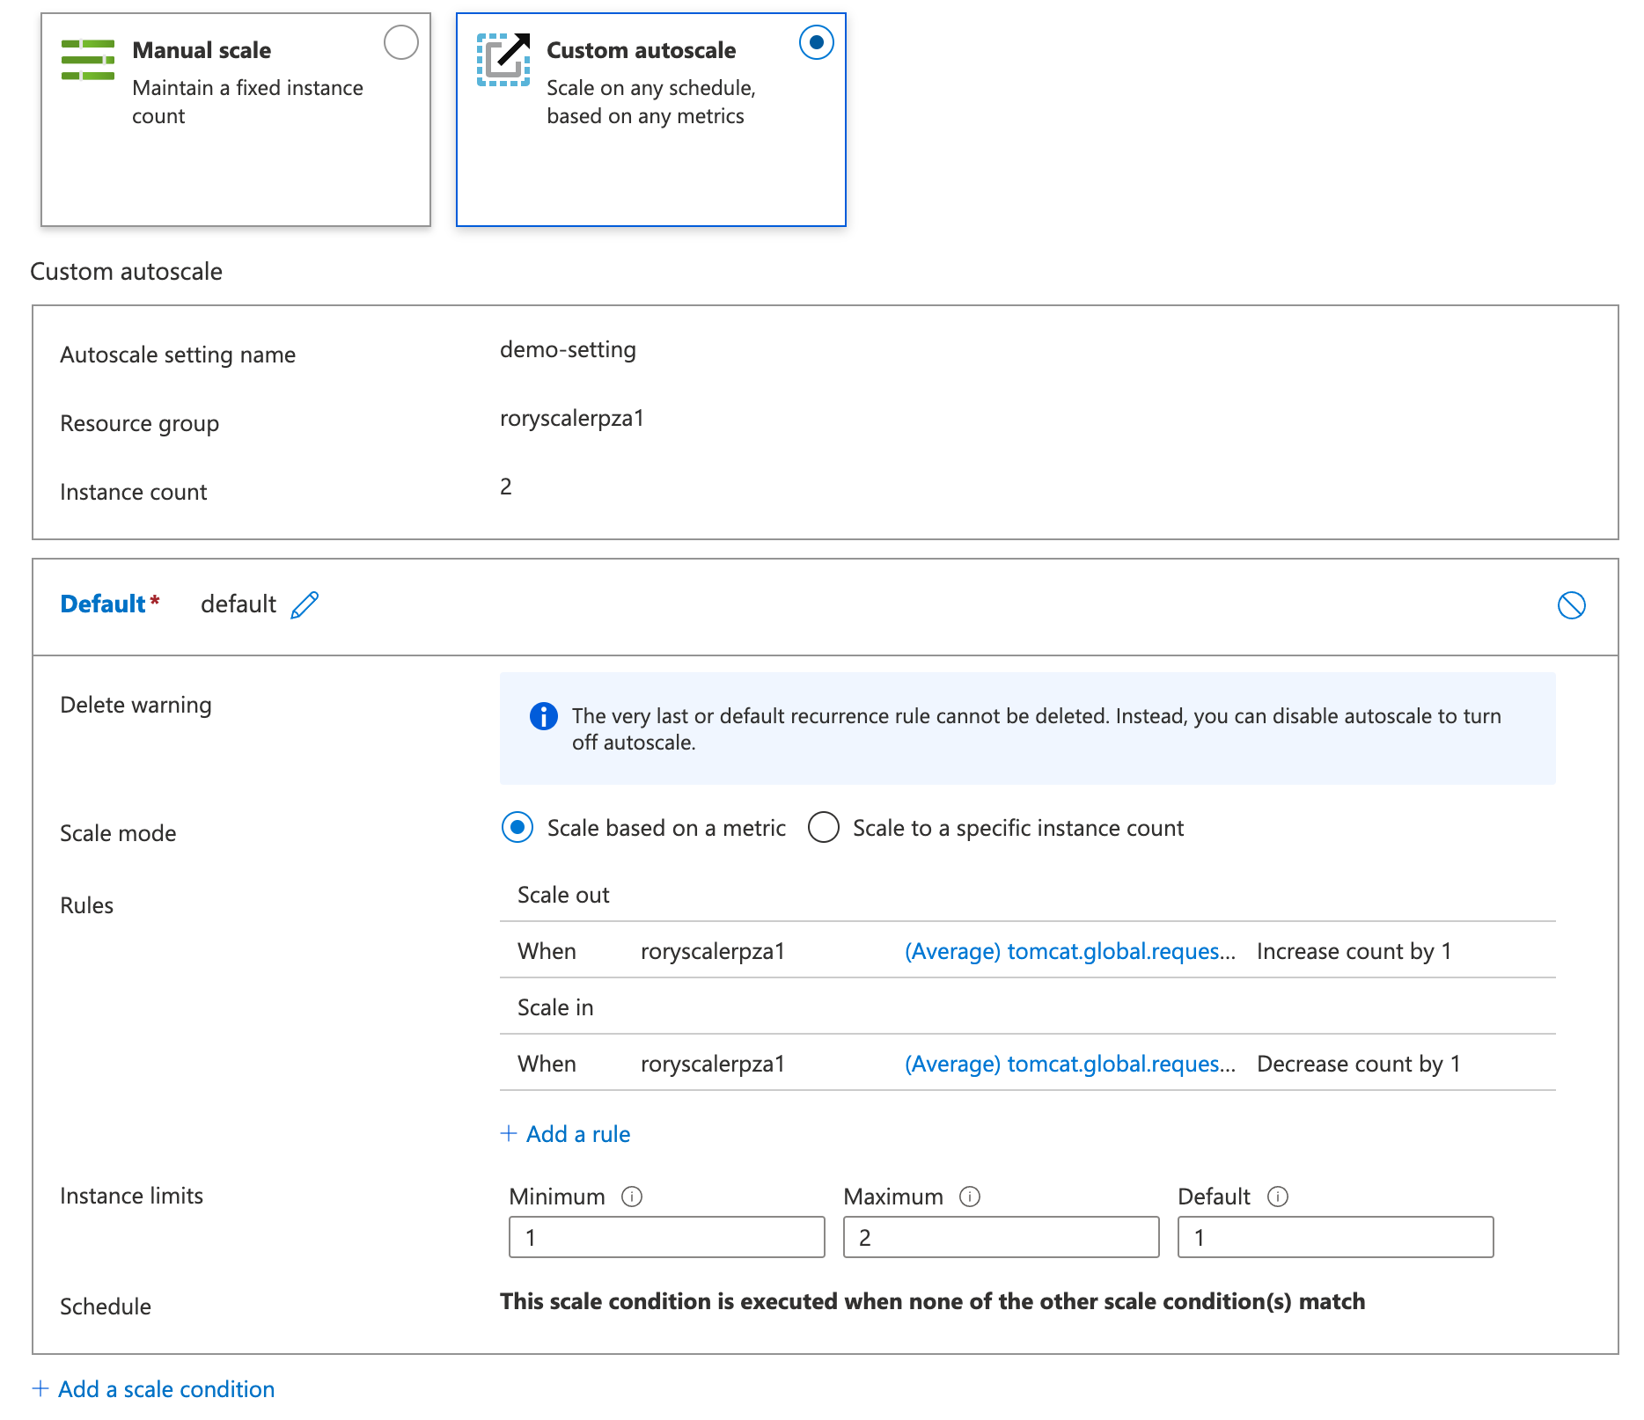Choose Scale to a specific instance count
The height and width of the screenshot is (1420, 1644).
[x=824, y=828]
